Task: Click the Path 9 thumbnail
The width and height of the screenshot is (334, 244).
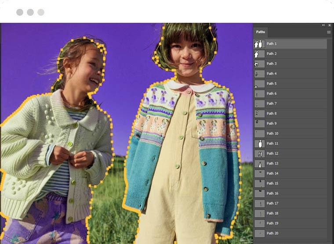Action: coord(259,123)
